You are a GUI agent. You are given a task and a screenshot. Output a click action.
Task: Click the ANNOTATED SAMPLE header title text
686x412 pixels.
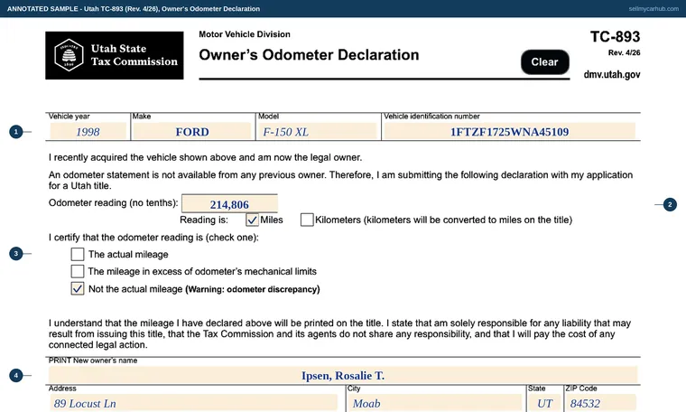[x=134, y=9]
